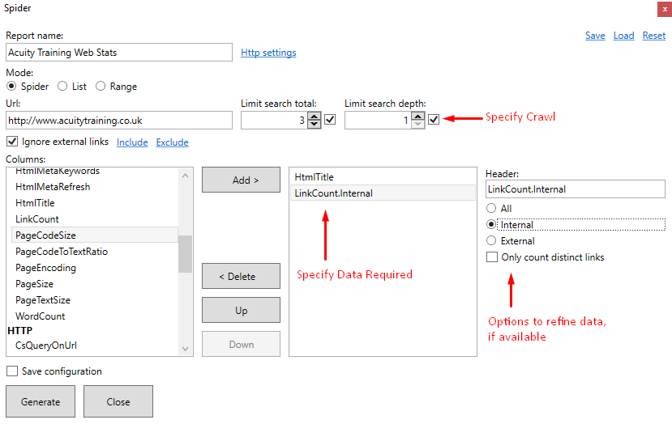Enable the Save configuration checkbox

(x=12, y=371)
